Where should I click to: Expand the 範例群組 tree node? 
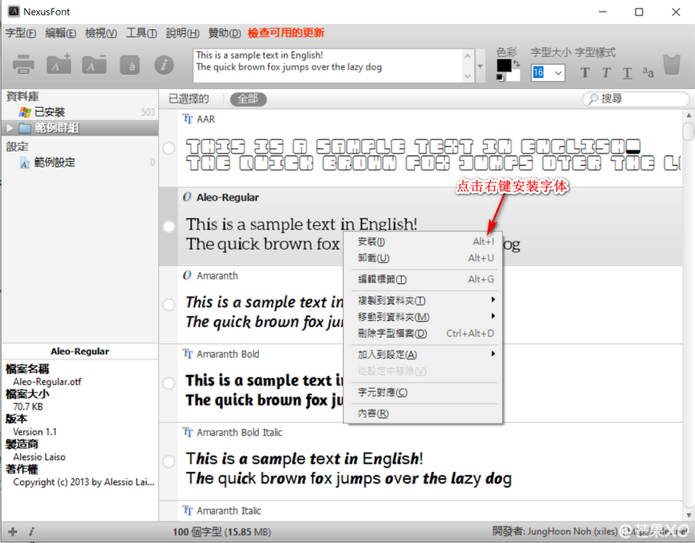coord(10,128)
